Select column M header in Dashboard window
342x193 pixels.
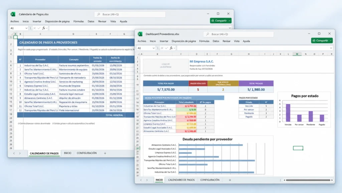pos(297,54)
